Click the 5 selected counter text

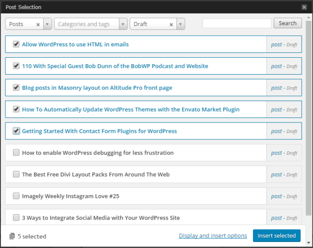[32, 237]
